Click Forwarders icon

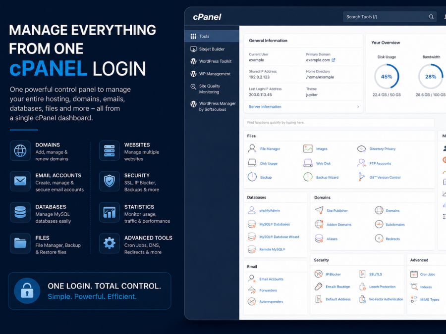tap(251, 290)
